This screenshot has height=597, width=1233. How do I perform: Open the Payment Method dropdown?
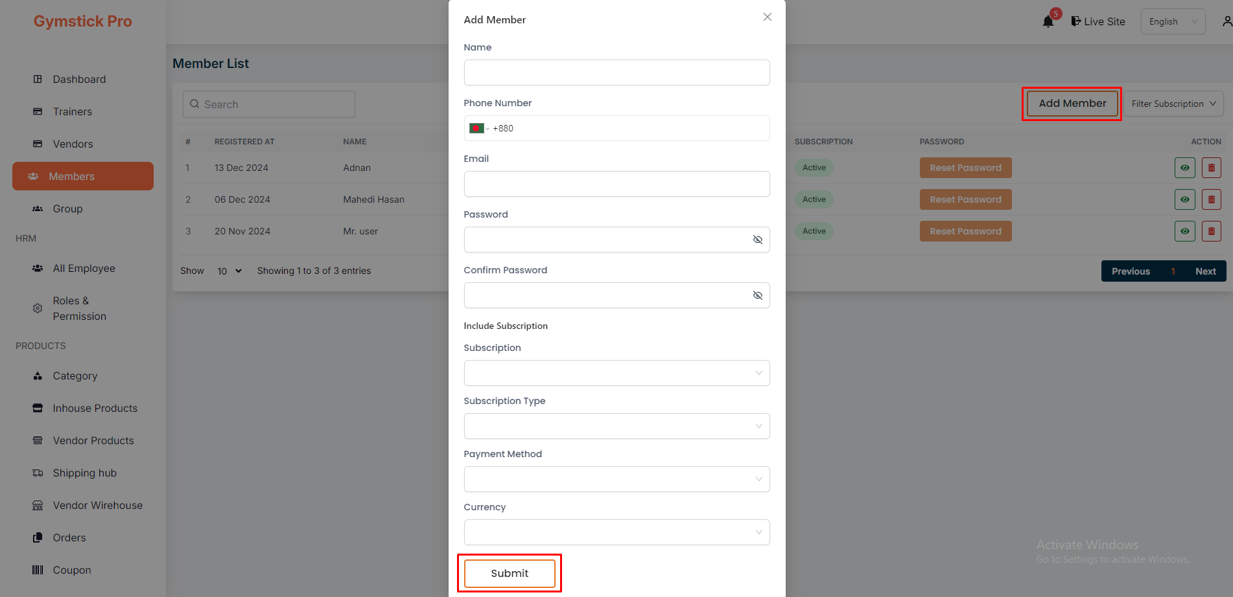pos(616,479)
